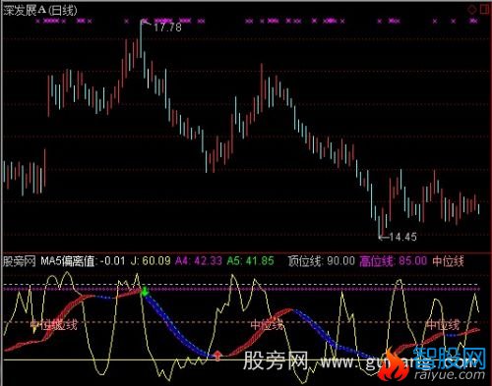The image size is (492, 386).
Task: Click the 17.78 high price label
Action: [x=167, y=28]
